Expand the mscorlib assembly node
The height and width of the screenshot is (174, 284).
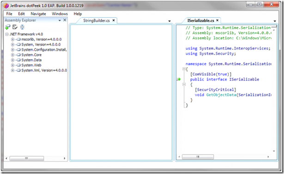point(12,39)
